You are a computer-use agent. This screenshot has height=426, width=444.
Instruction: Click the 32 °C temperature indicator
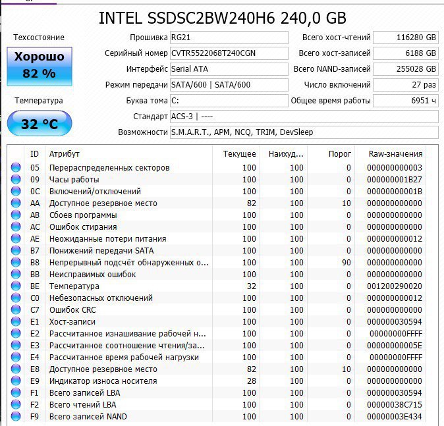coord(40,123)
